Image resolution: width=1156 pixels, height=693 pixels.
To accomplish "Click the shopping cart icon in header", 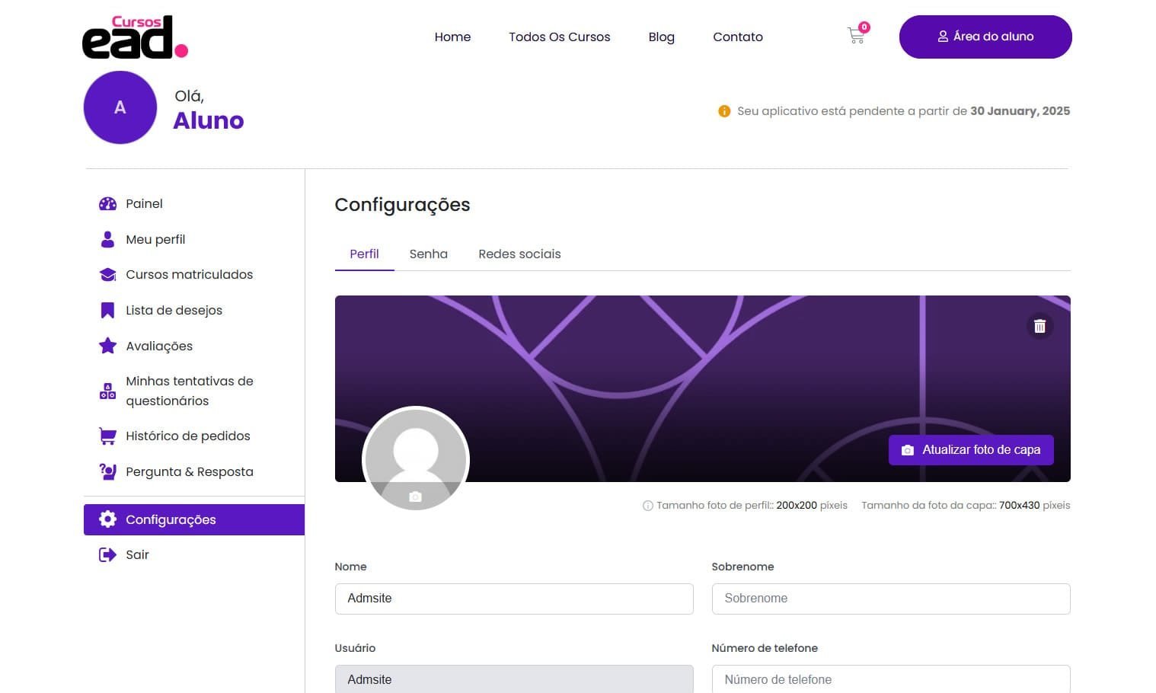I will point(856,36).
